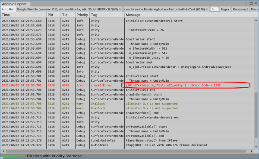The width and height of the screenshot is (259, 159).
Task: Select the onFrameAvailable() start message
Action: click(146, 127)
